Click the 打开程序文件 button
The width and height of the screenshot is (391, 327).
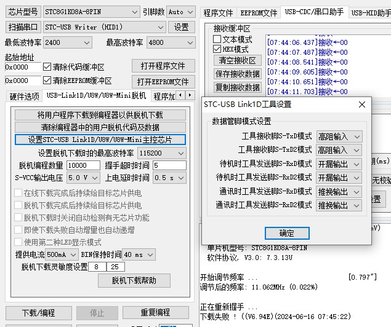click(163, 66)
